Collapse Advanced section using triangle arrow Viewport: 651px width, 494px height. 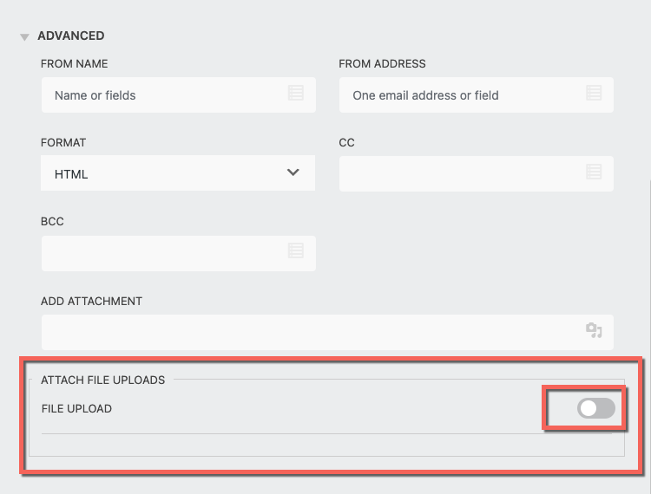pos(24,36)
